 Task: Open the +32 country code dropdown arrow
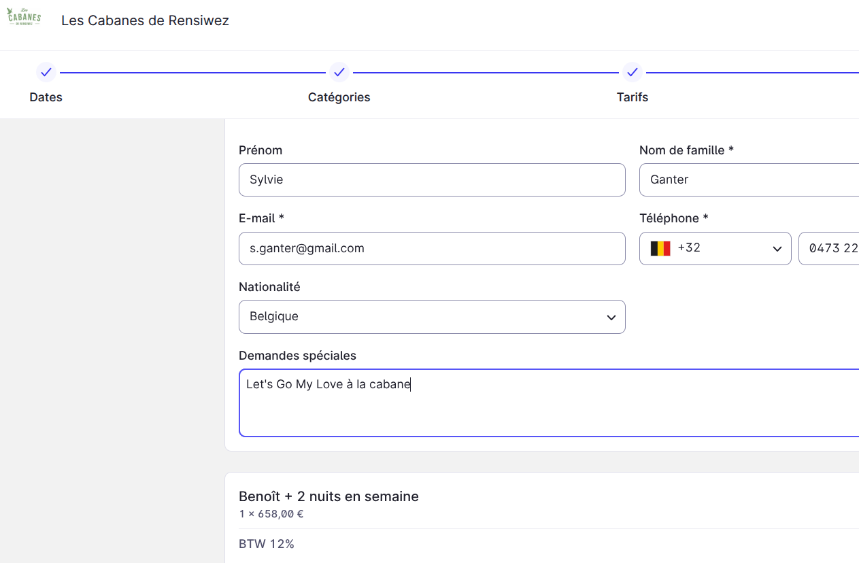click(x=777, y=249)
